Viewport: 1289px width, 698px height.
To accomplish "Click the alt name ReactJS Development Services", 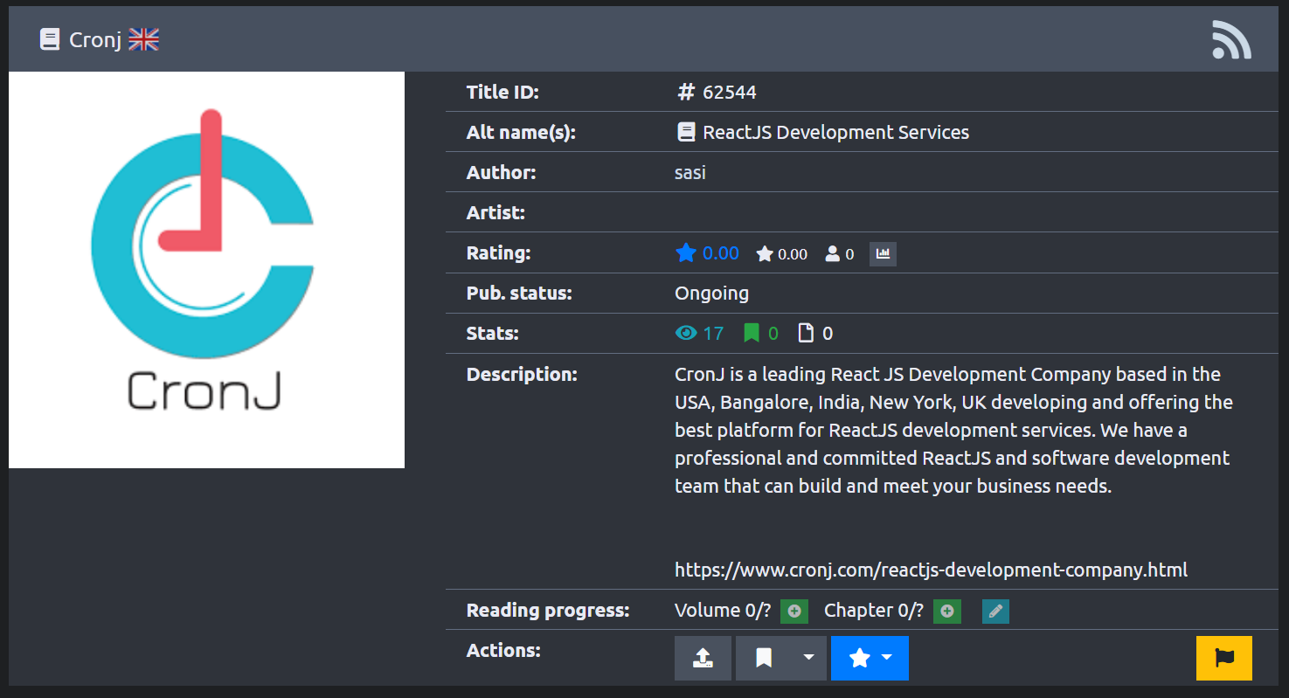I will pos(835,133).
